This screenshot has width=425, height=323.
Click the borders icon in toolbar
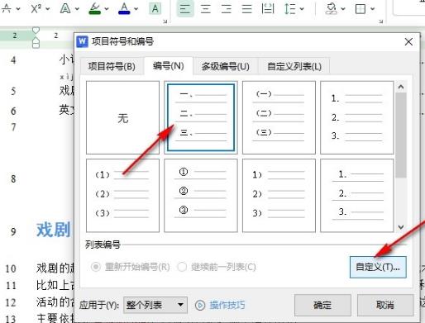coord(361,9)
